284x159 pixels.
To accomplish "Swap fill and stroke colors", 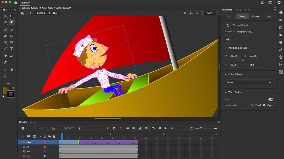I will click(13, 88).
